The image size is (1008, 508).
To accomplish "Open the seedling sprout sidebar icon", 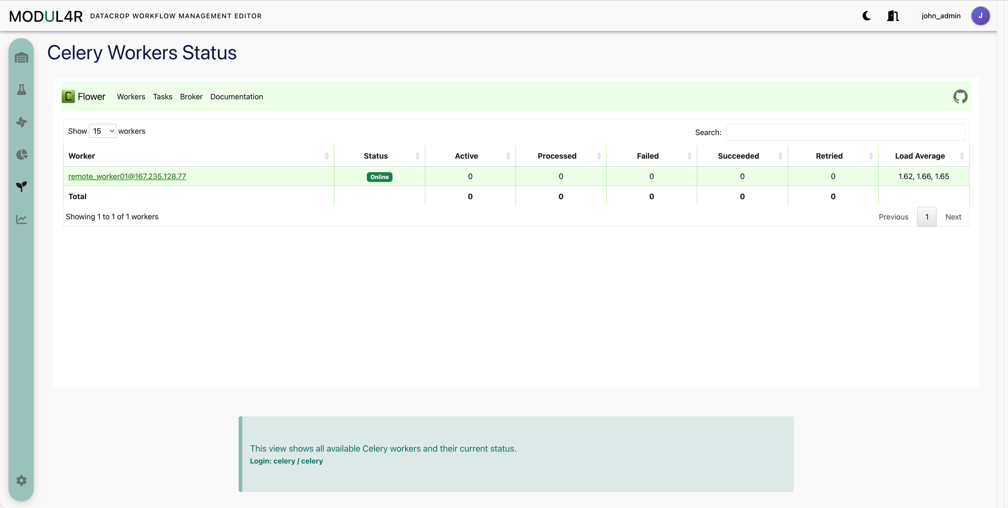I will pyautogui.click(x=21, y=187).
